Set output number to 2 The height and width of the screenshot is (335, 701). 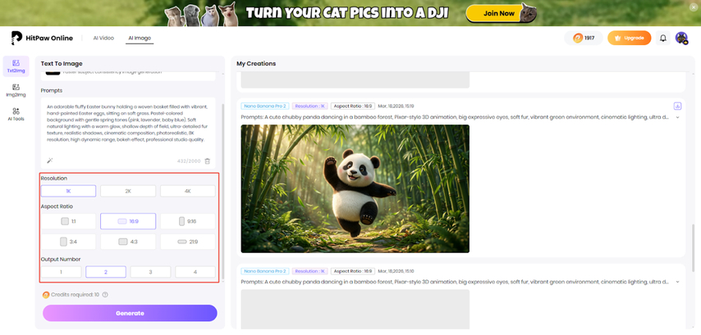tap(106, 272)
